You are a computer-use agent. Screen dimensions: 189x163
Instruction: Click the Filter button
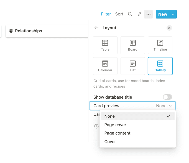[x=106, y=14]
